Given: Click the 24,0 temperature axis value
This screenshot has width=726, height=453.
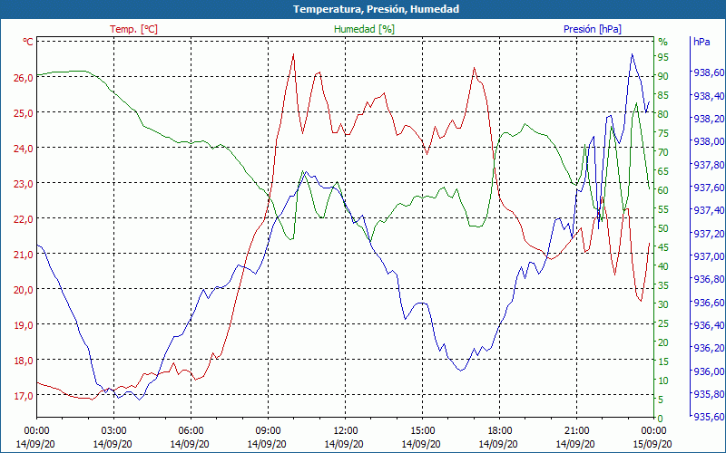Looking at the screenshot, I should pos(24,149).
